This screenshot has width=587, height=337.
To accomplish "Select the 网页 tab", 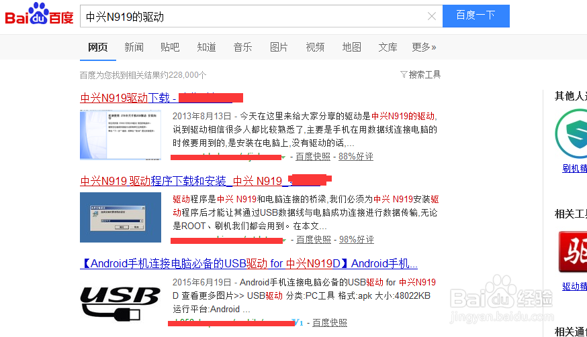I will pyautogui.click(x=97, y=47).
